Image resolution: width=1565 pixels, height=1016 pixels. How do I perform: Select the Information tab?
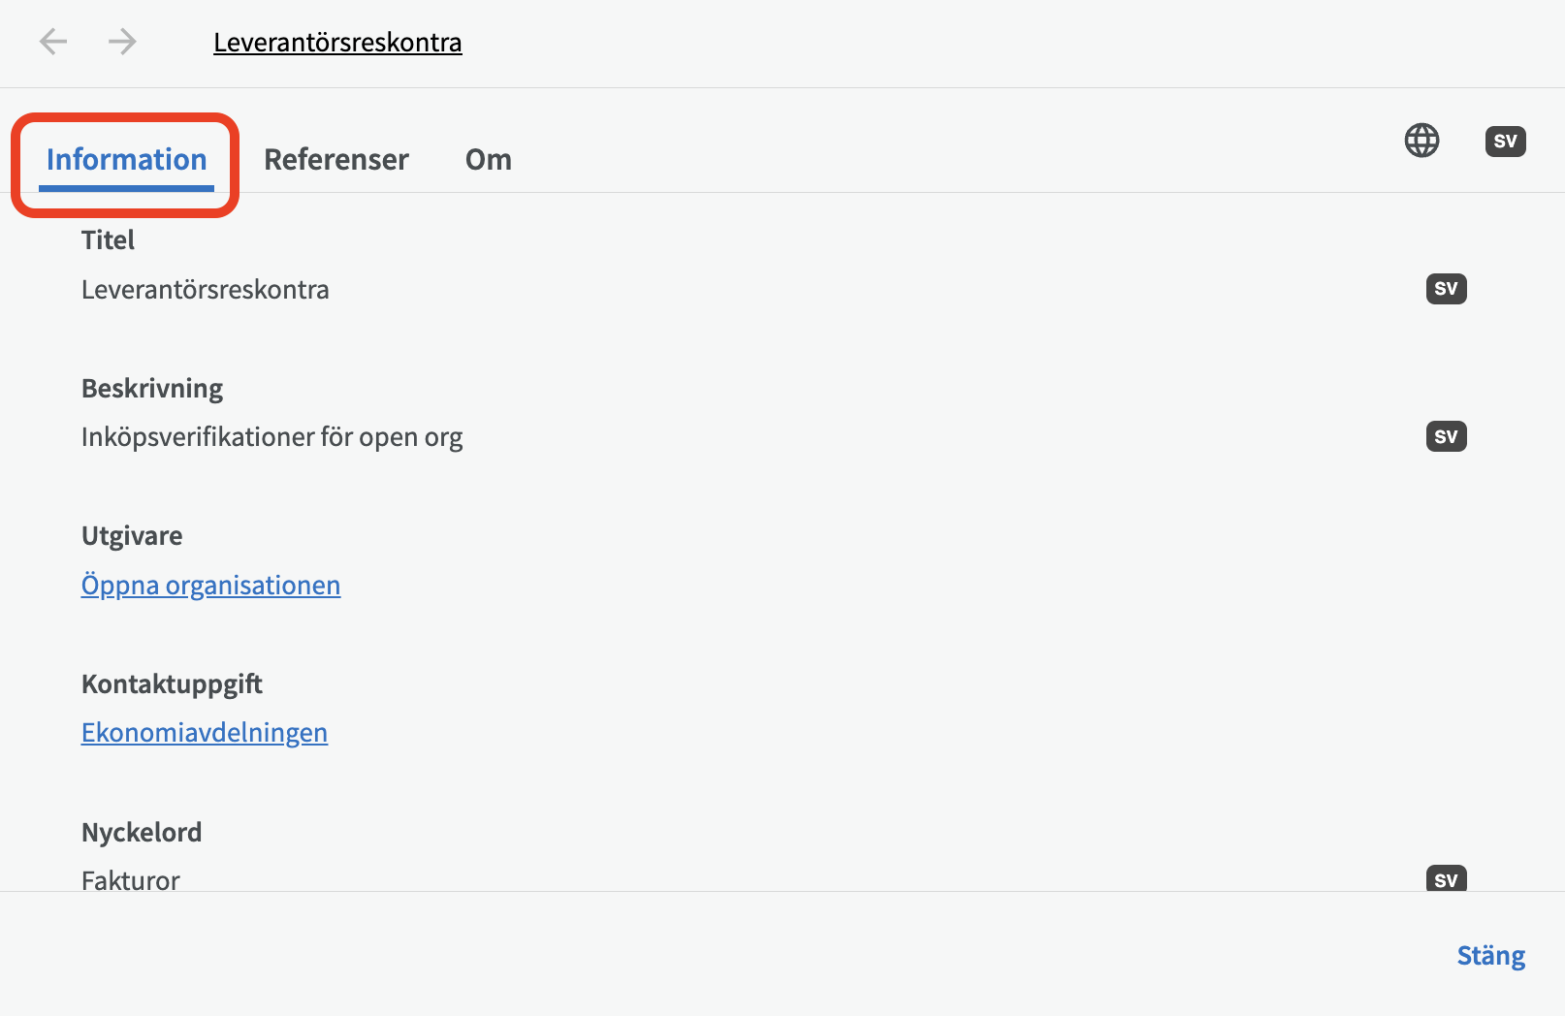(126, 160)
